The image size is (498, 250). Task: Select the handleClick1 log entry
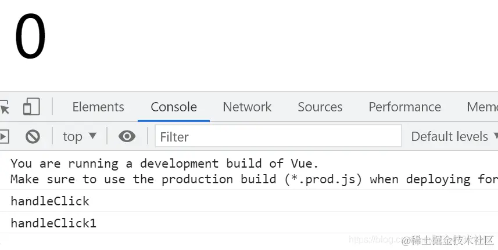[x=53, y=223]
